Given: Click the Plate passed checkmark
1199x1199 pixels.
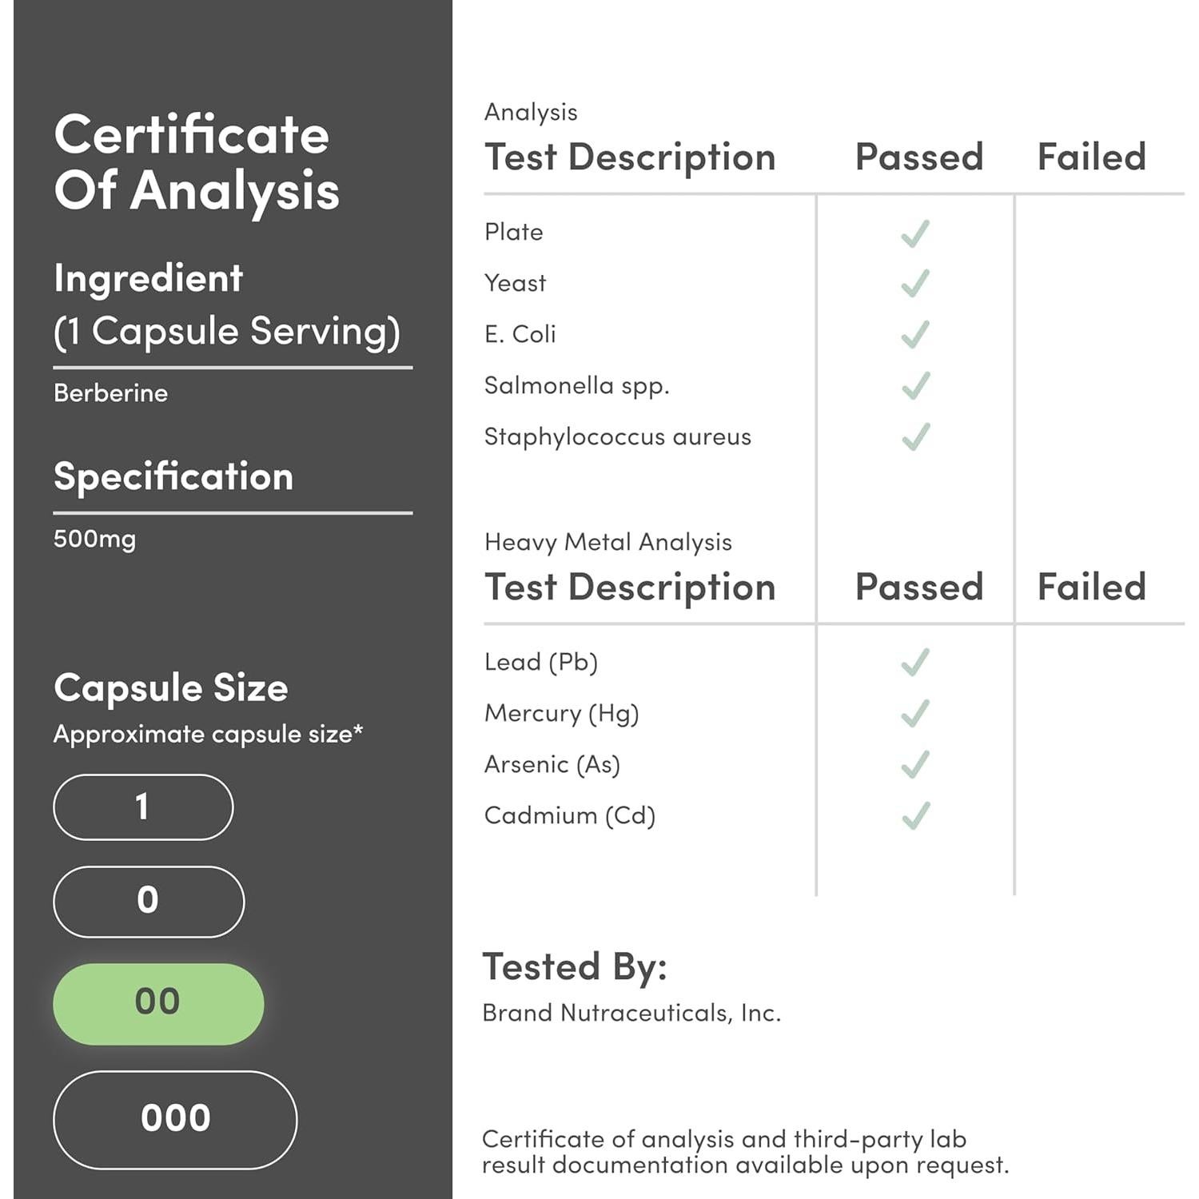Looking at the screenshot, I should pos(915,233).
